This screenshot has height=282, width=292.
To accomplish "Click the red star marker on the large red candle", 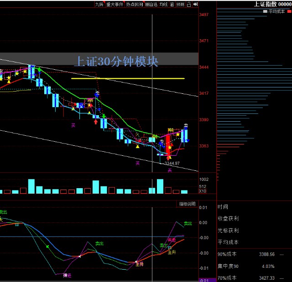I will (170, 147).
